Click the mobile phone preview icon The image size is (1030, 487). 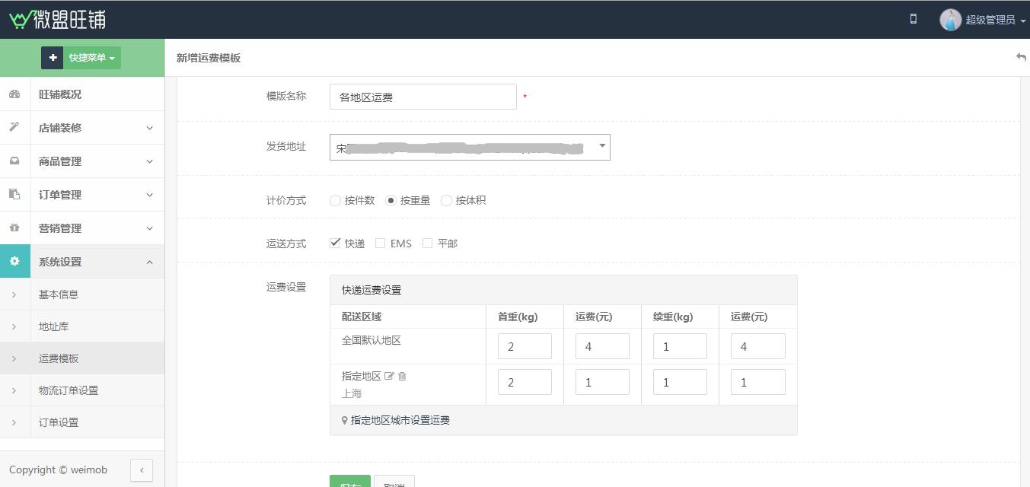pos(913,19)
